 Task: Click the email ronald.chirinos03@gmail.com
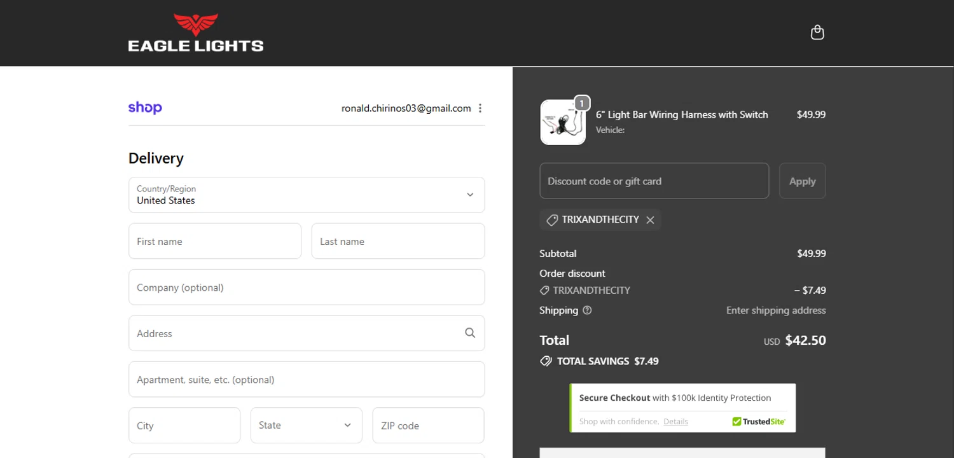pyautogui.click(x=406, y=108)
